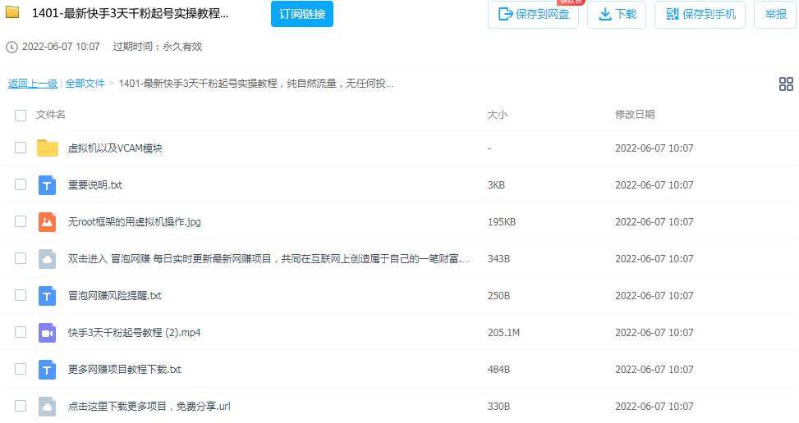Open file name 双击进入 冒泡网赚 每日实时更新
This screenshot has width=799, height=423.
click(x=269, y=259)
